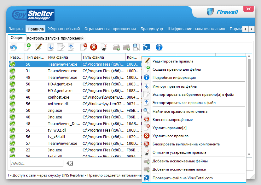The width and height of the screenshot is (261, 185).
Task: Switch to 'Шифрование нажатия клавиш' tab
Action: (x=196, y=29)
